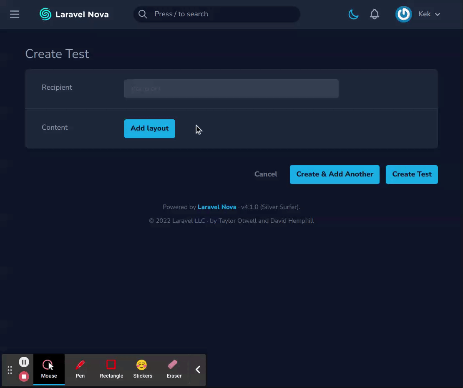The height and width of the screenshot is (388, 463).
Task: Open the Laravel Nova footer link
Action: click(217, 207)
